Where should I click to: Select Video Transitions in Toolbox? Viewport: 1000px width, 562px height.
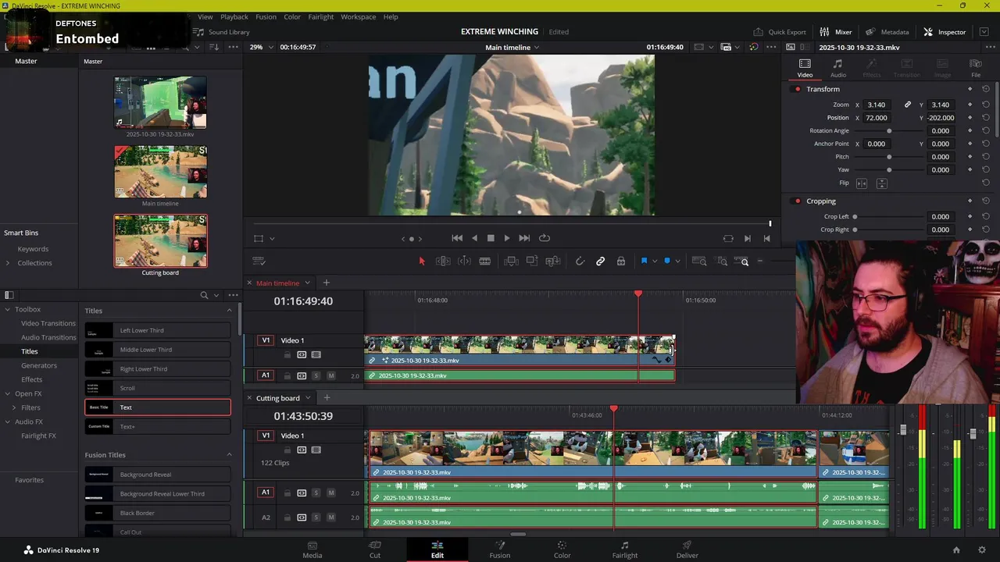48,323
